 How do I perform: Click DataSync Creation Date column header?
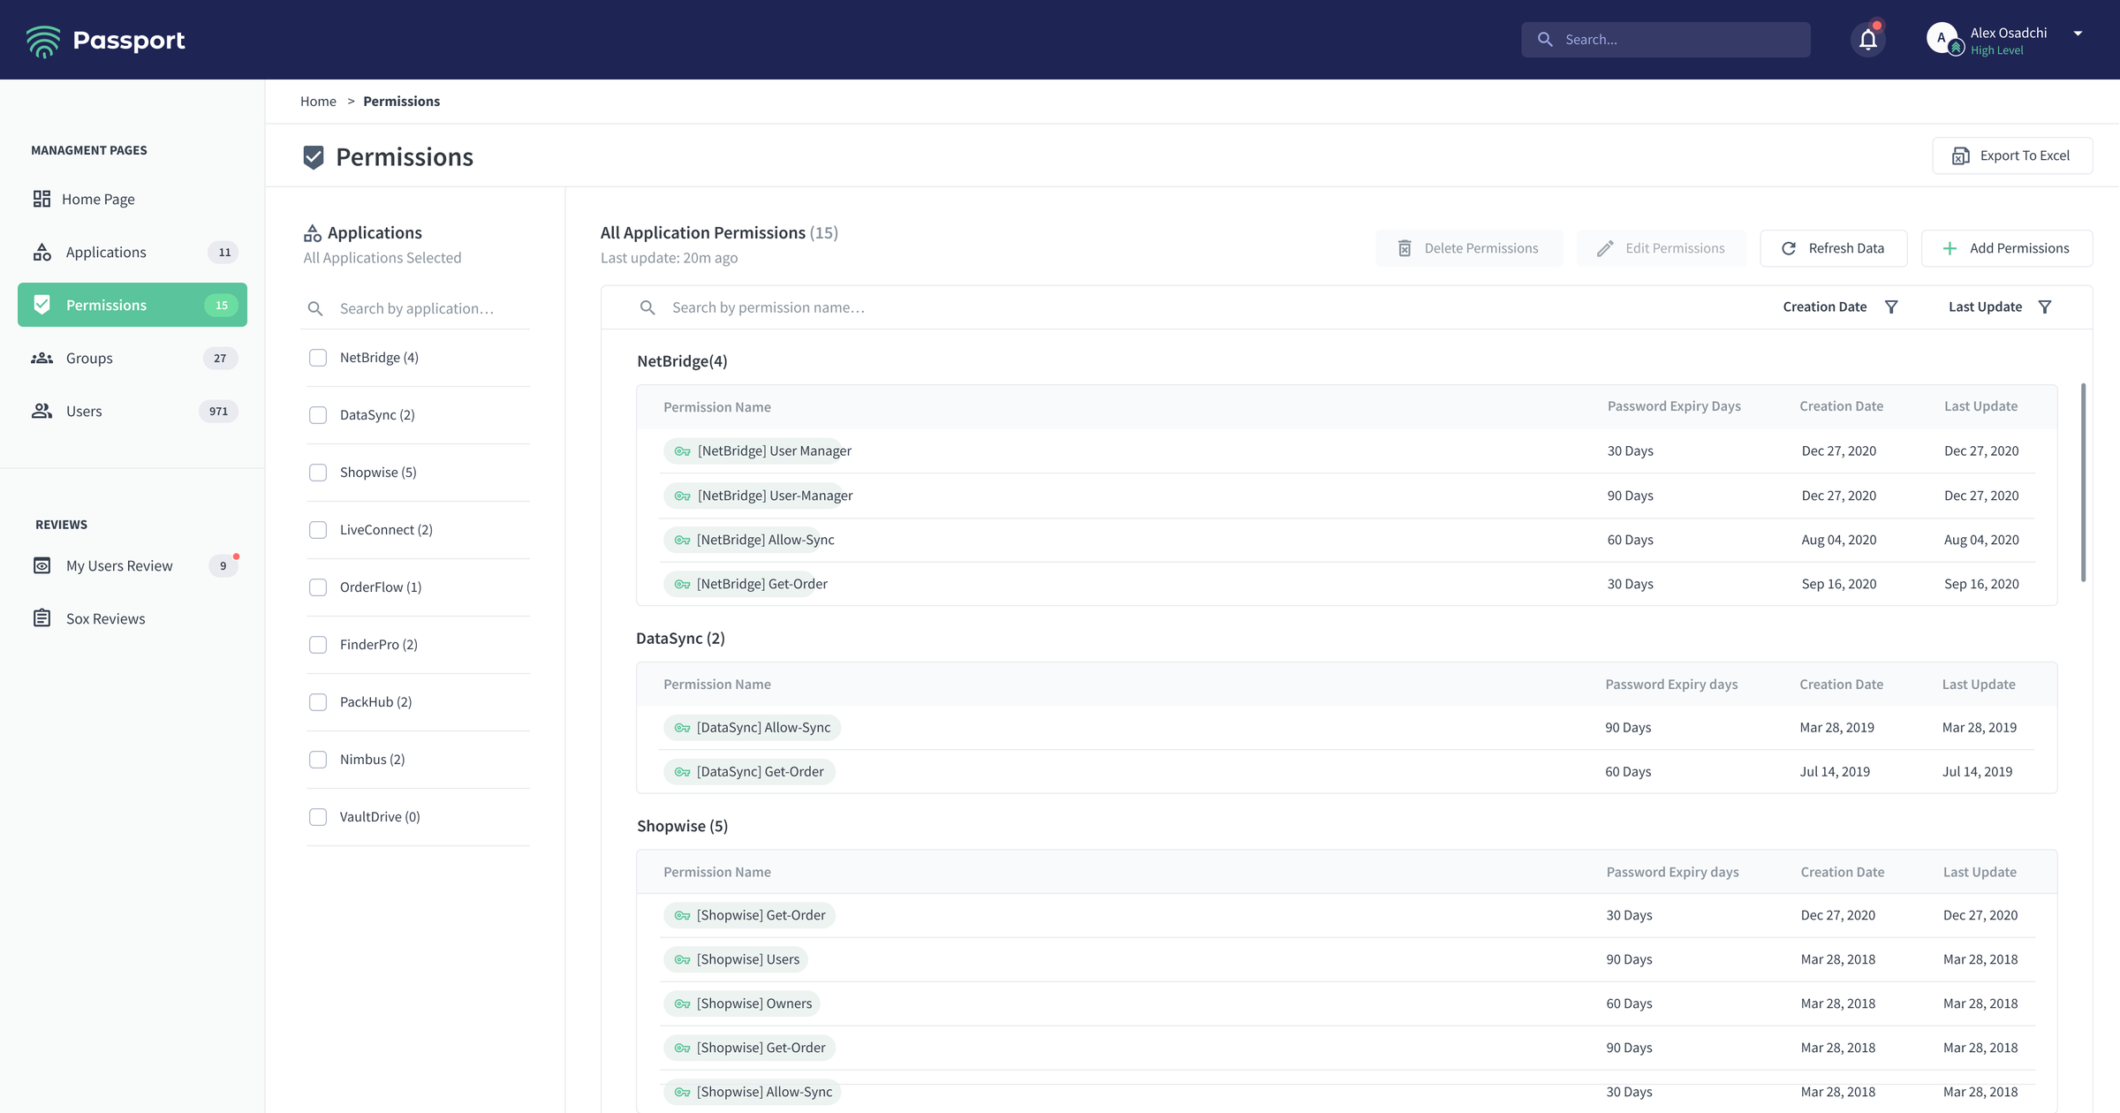click(x=1841, y=685)
